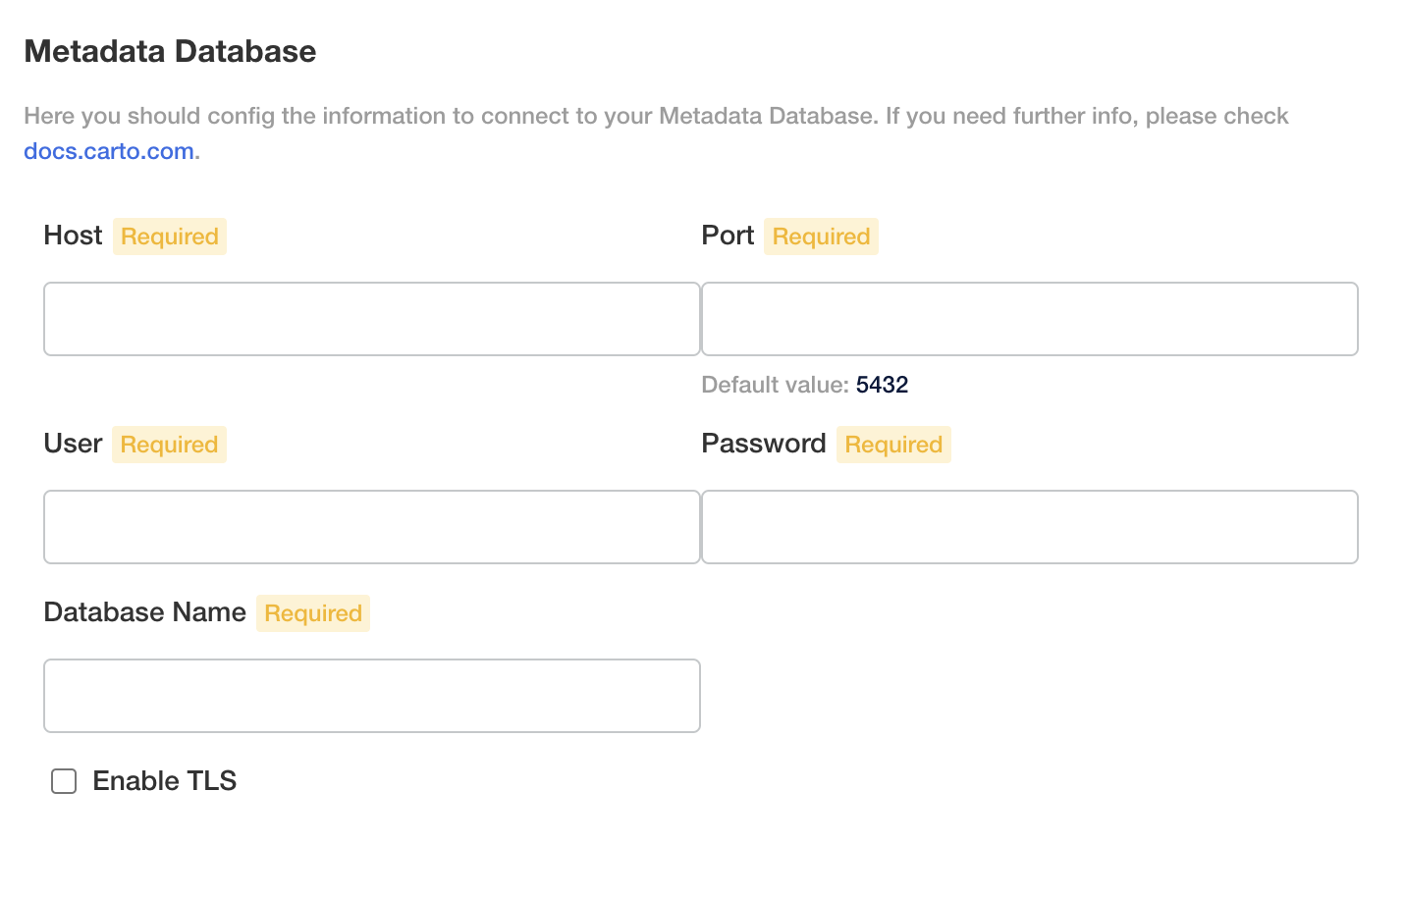Click the Host input field
The width and height of the screenshot is (1404, 897).
click(x=371, y=319)
